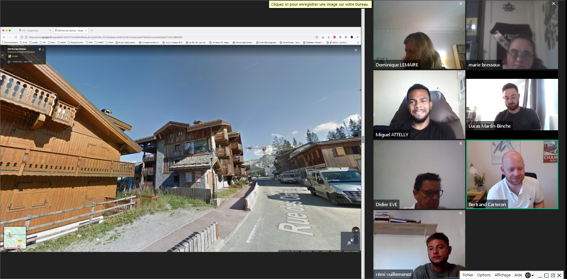Click the pop-out window icon

(x=553, y=275)
